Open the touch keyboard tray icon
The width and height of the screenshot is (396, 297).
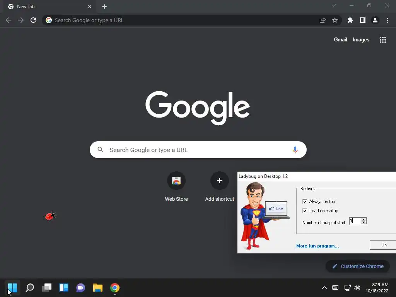point(335,287)
